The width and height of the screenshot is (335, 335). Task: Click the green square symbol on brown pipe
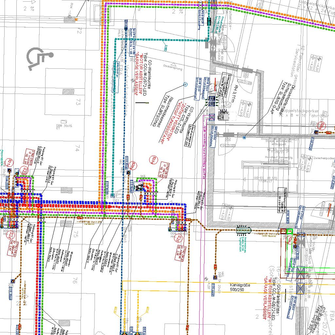tap(289, 232)
